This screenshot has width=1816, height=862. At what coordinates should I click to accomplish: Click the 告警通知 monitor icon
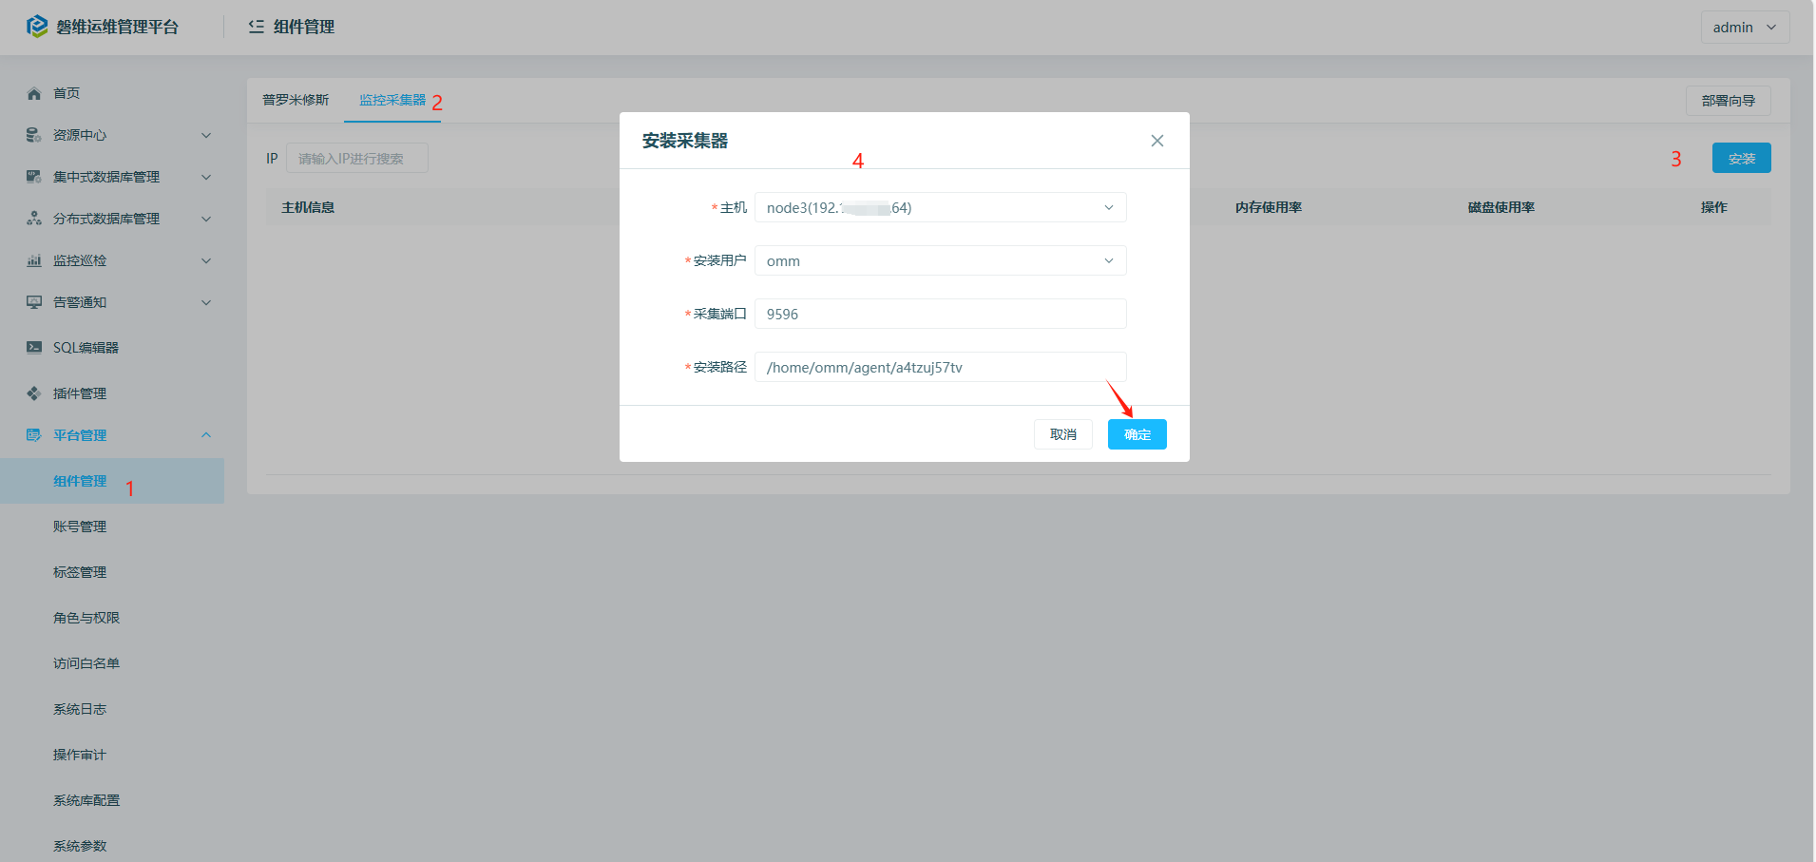click(34, 302)
